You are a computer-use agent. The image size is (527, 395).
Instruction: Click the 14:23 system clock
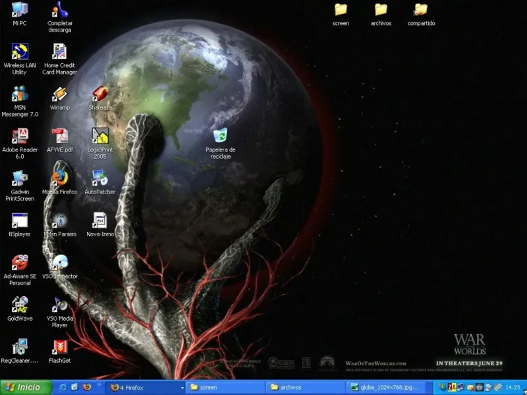513,387
